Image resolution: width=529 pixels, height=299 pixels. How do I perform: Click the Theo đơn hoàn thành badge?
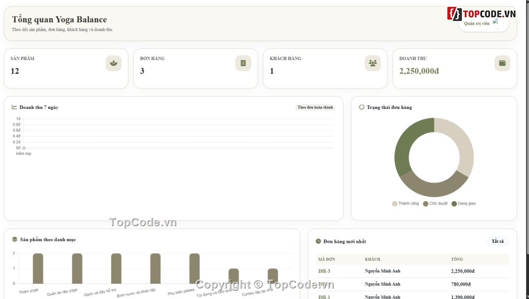pos(315,107)
